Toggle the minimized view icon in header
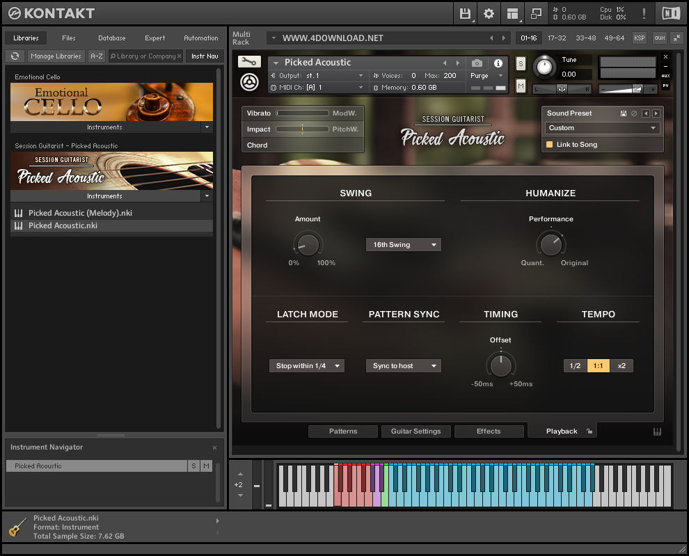 [x=536, y=14]
